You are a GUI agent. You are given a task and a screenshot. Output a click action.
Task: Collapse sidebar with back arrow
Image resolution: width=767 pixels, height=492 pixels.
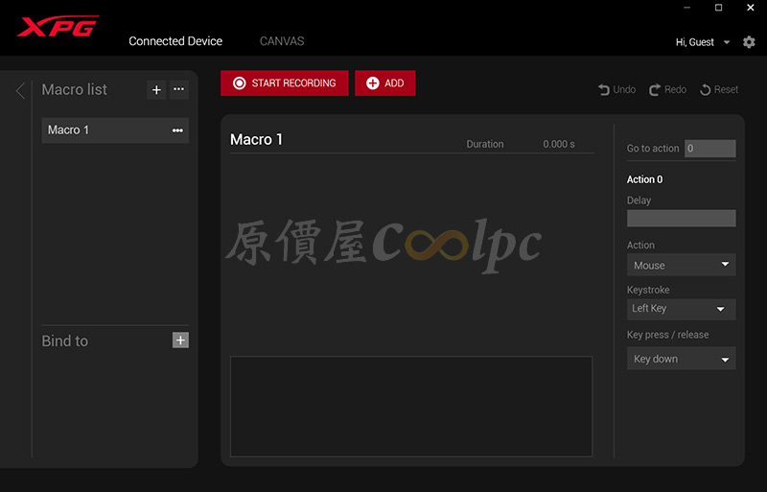point(20,90)
